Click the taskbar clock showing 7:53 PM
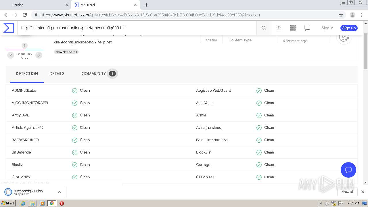This screenshot has width=368, height=207. (353, 203)
